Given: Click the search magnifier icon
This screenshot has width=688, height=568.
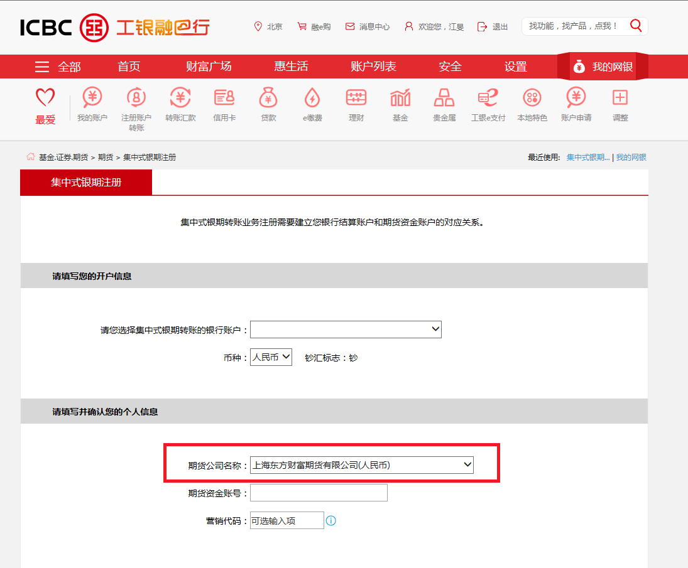Looking at the screenshot, I should click(636, 26).
